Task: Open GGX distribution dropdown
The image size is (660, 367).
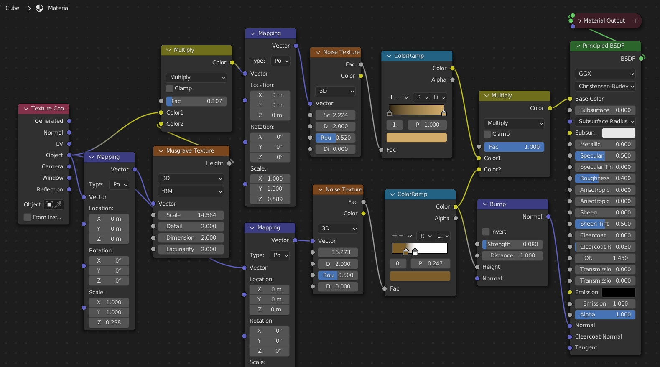Action: click(x=605, y=74)
